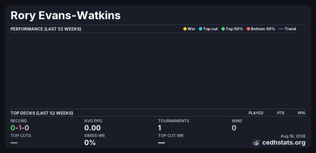Viewport: 316px width, 153px height.
Task: Toggle the Win legend label
Action: [x=191, y=29]
